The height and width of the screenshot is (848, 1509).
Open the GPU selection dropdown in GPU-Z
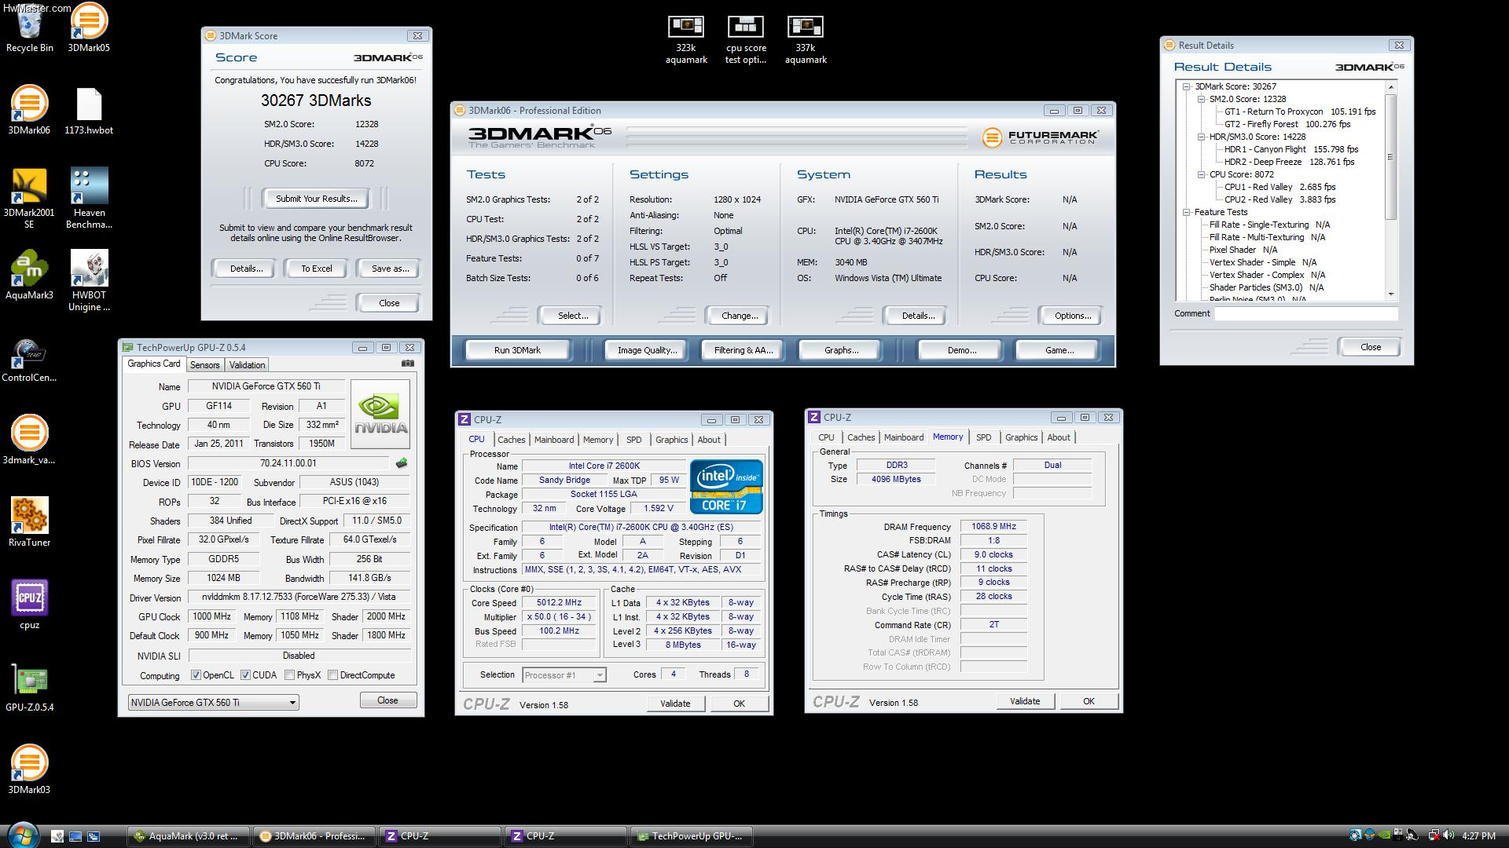point(213,703)
